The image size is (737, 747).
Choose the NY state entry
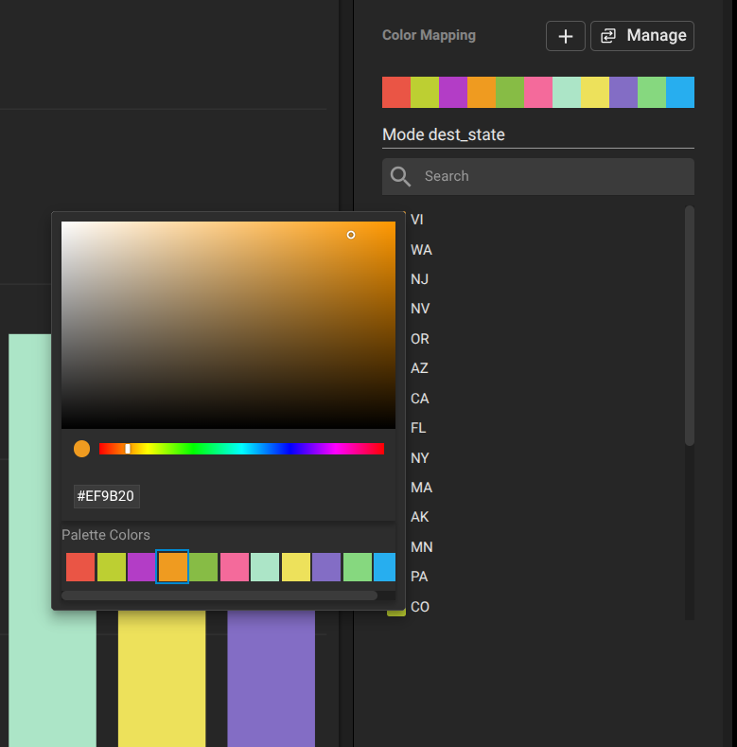point(420,458)
